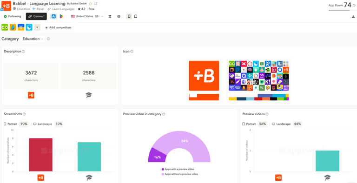
Task: Click the 2588 characters box
Action: pyautogui.click(x=89, y=76)
